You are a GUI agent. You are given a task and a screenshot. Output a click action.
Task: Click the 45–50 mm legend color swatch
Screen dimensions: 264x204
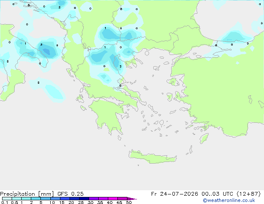pos(122,199)
